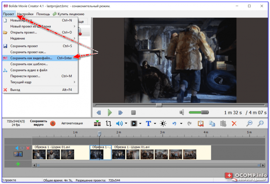270x184 pixels.
Task: Open the Настройки menu
Action: coord(25,14)
